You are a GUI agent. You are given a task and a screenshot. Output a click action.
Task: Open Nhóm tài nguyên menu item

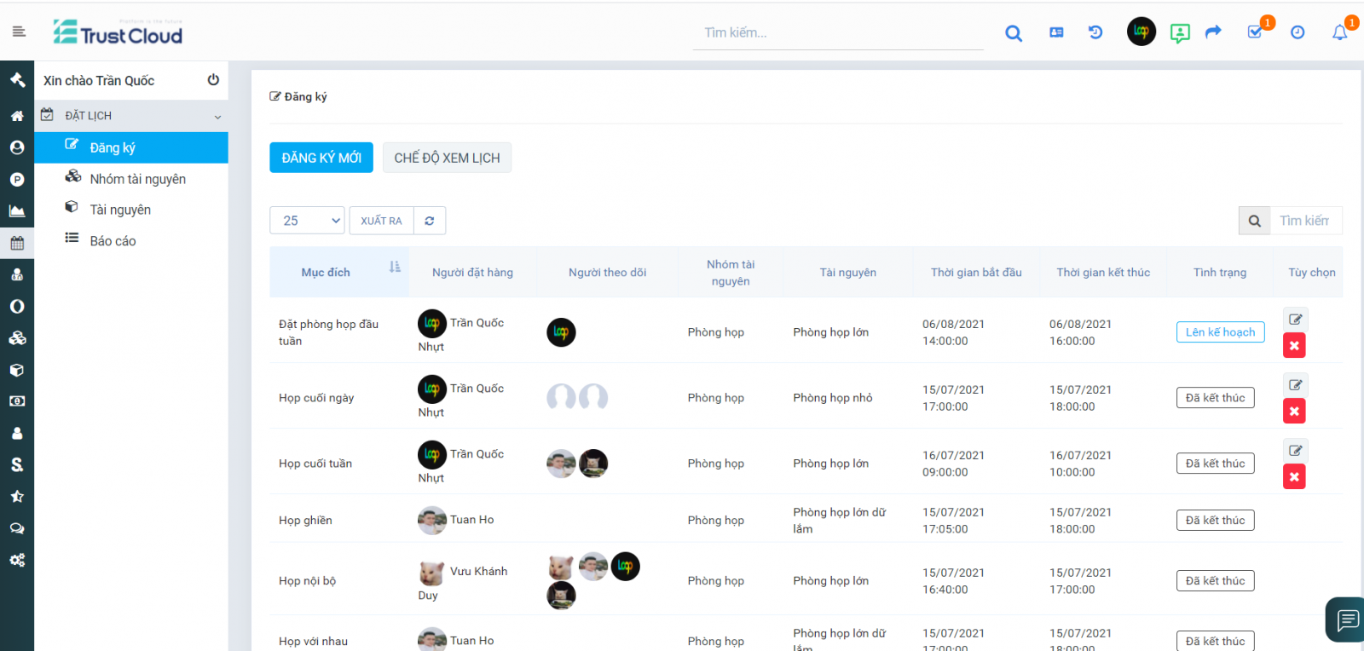click(137, 179)
